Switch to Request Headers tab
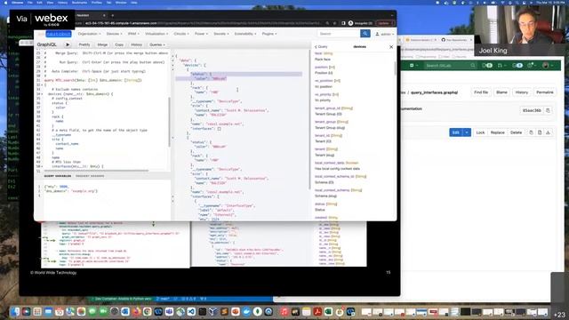The height and width of the screenshot is (320, 569). point(90,176)
